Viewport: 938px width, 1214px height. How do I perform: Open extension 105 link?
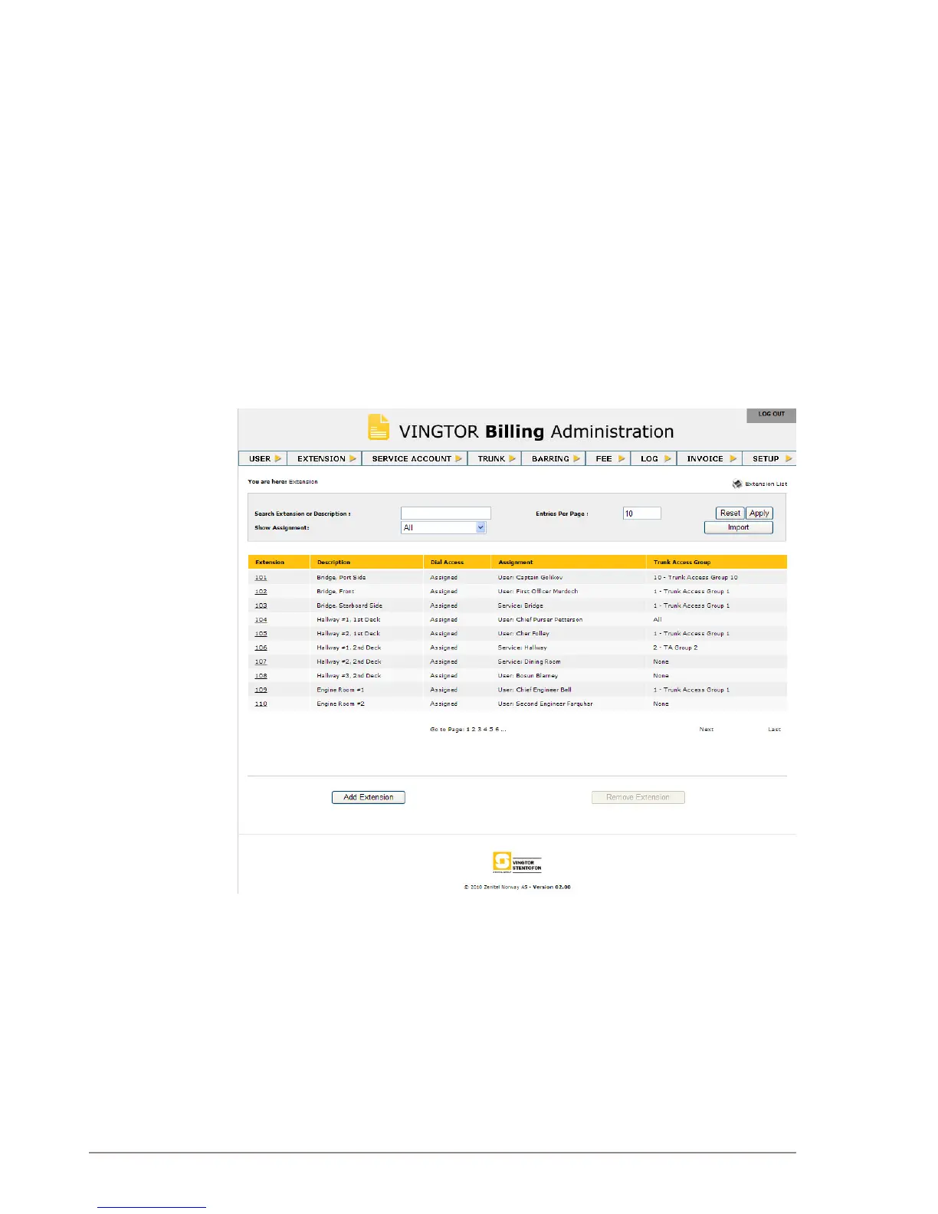tap(261, 634)
